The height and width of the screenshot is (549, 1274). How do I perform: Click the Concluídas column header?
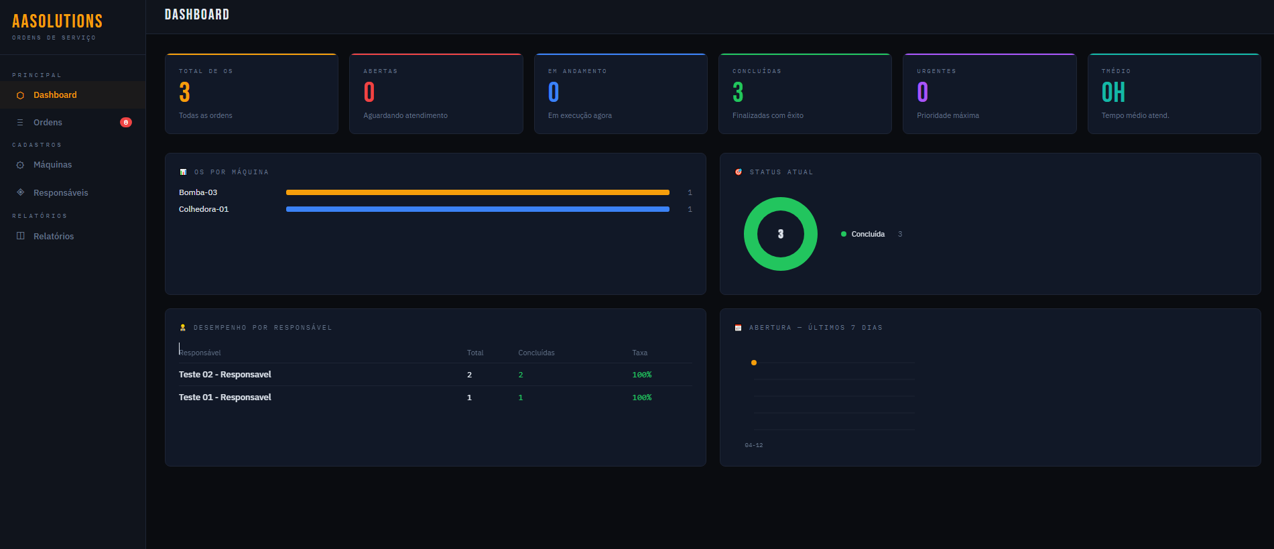(536, 353)
